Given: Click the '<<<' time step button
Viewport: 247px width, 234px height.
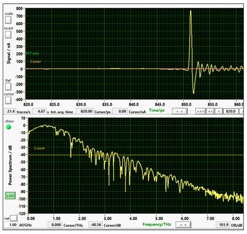Looking at the screenshot, I should pyautogui.click(x=201, y=111).
